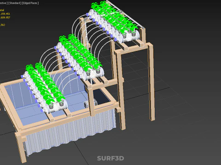The width and height of the screenshot is (221, 165).
Task: Click the 609.957 statistics value
Action: [6, 17]
